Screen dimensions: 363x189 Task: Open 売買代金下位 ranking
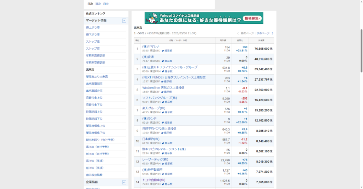94,105
